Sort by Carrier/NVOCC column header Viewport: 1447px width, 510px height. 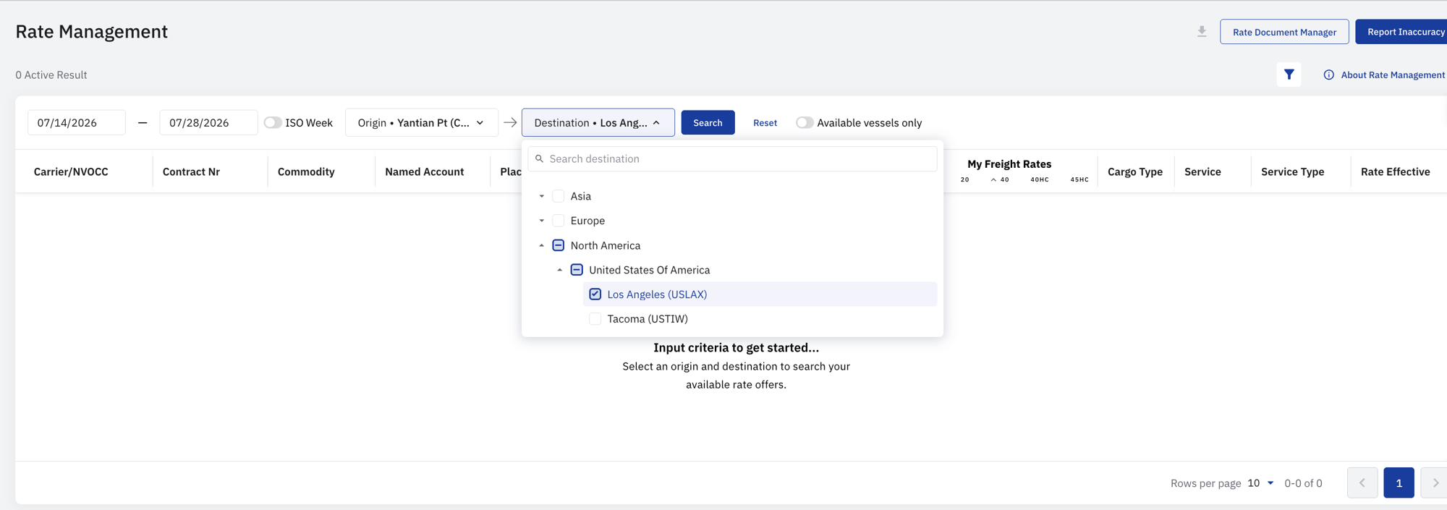[x=71, y=171]
